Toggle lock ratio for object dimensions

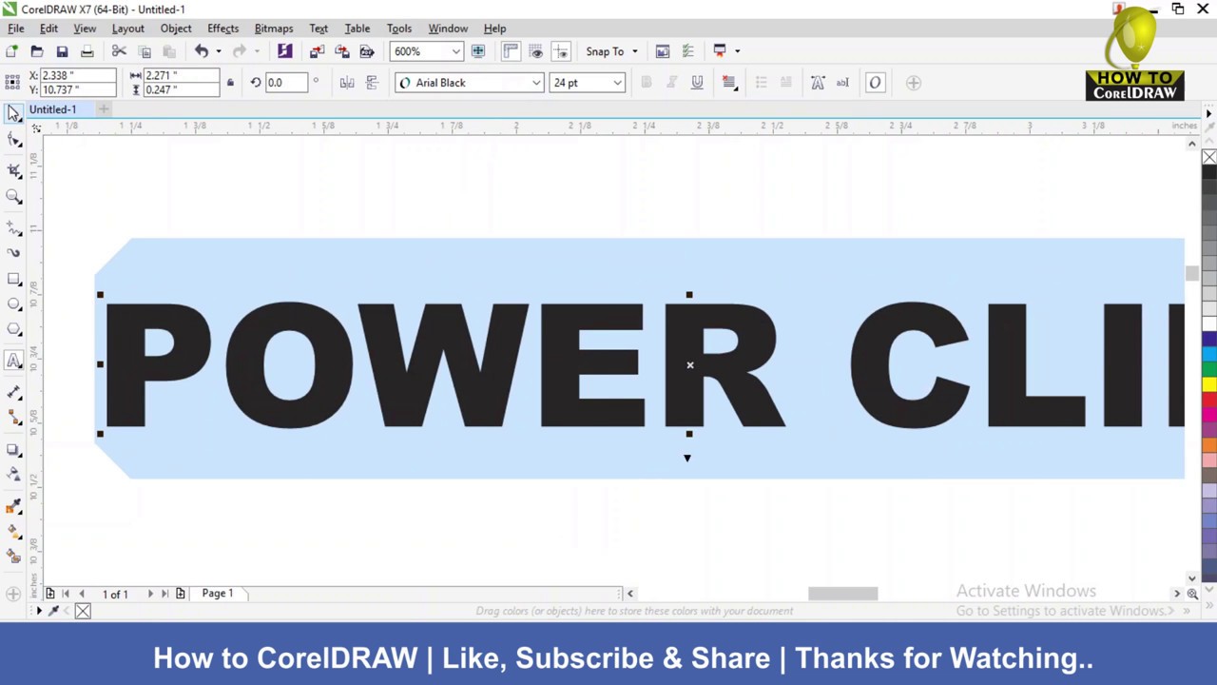tap(229, 83)
